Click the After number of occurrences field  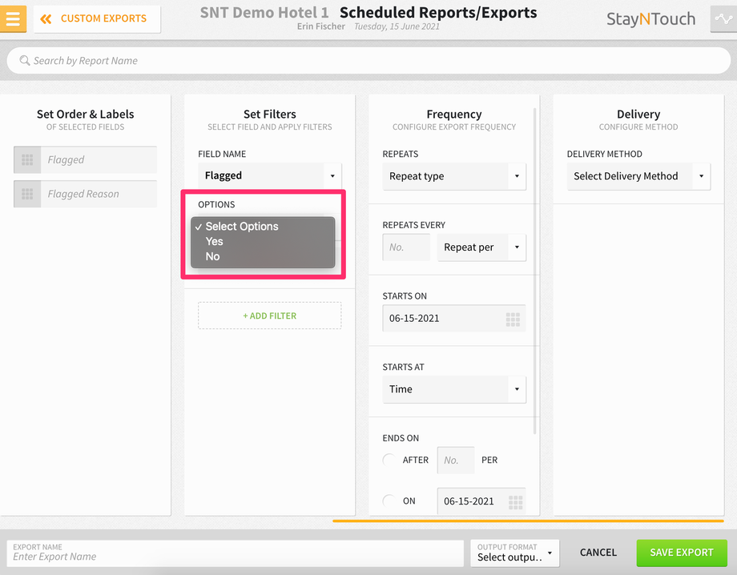point(456,460)
